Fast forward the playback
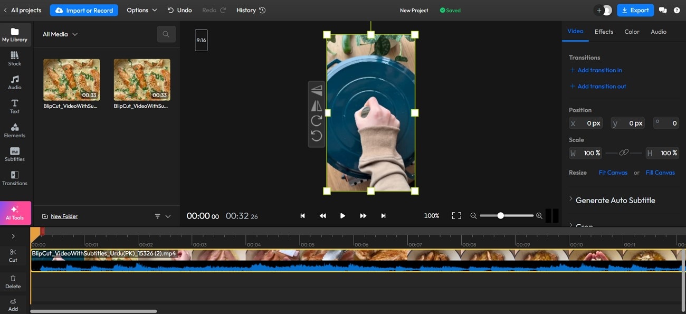 [363, 216]
